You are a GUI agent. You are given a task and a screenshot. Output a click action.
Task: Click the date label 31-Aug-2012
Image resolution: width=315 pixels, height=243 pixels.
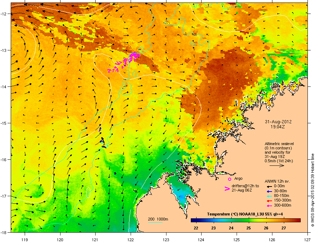coord(278,122)
